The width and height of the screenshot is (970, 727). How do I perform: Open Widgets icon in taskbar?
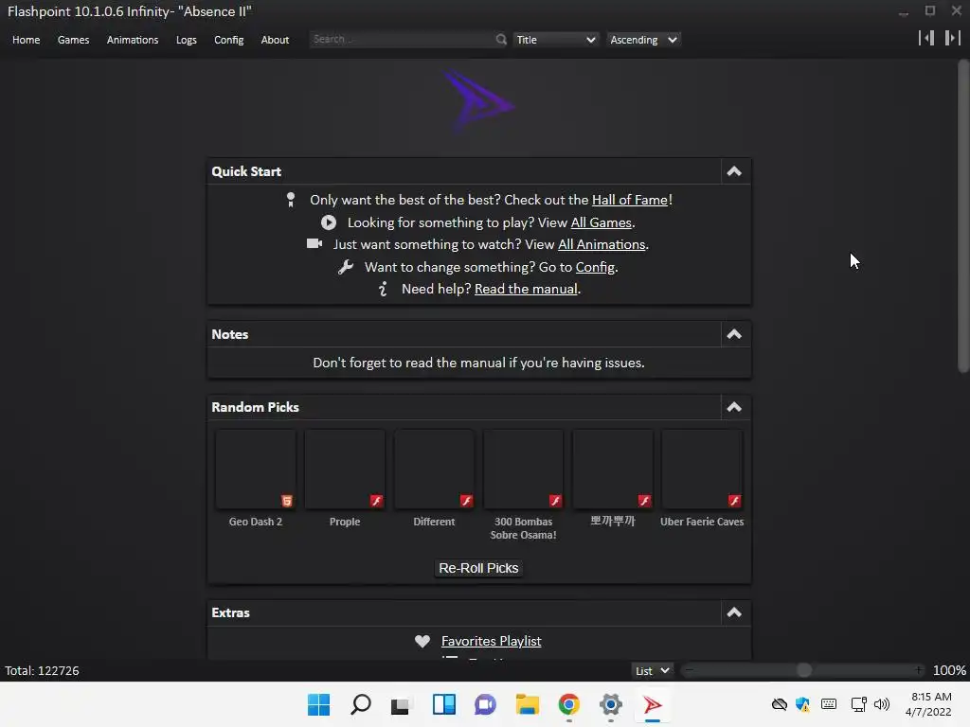coord(443,704)
